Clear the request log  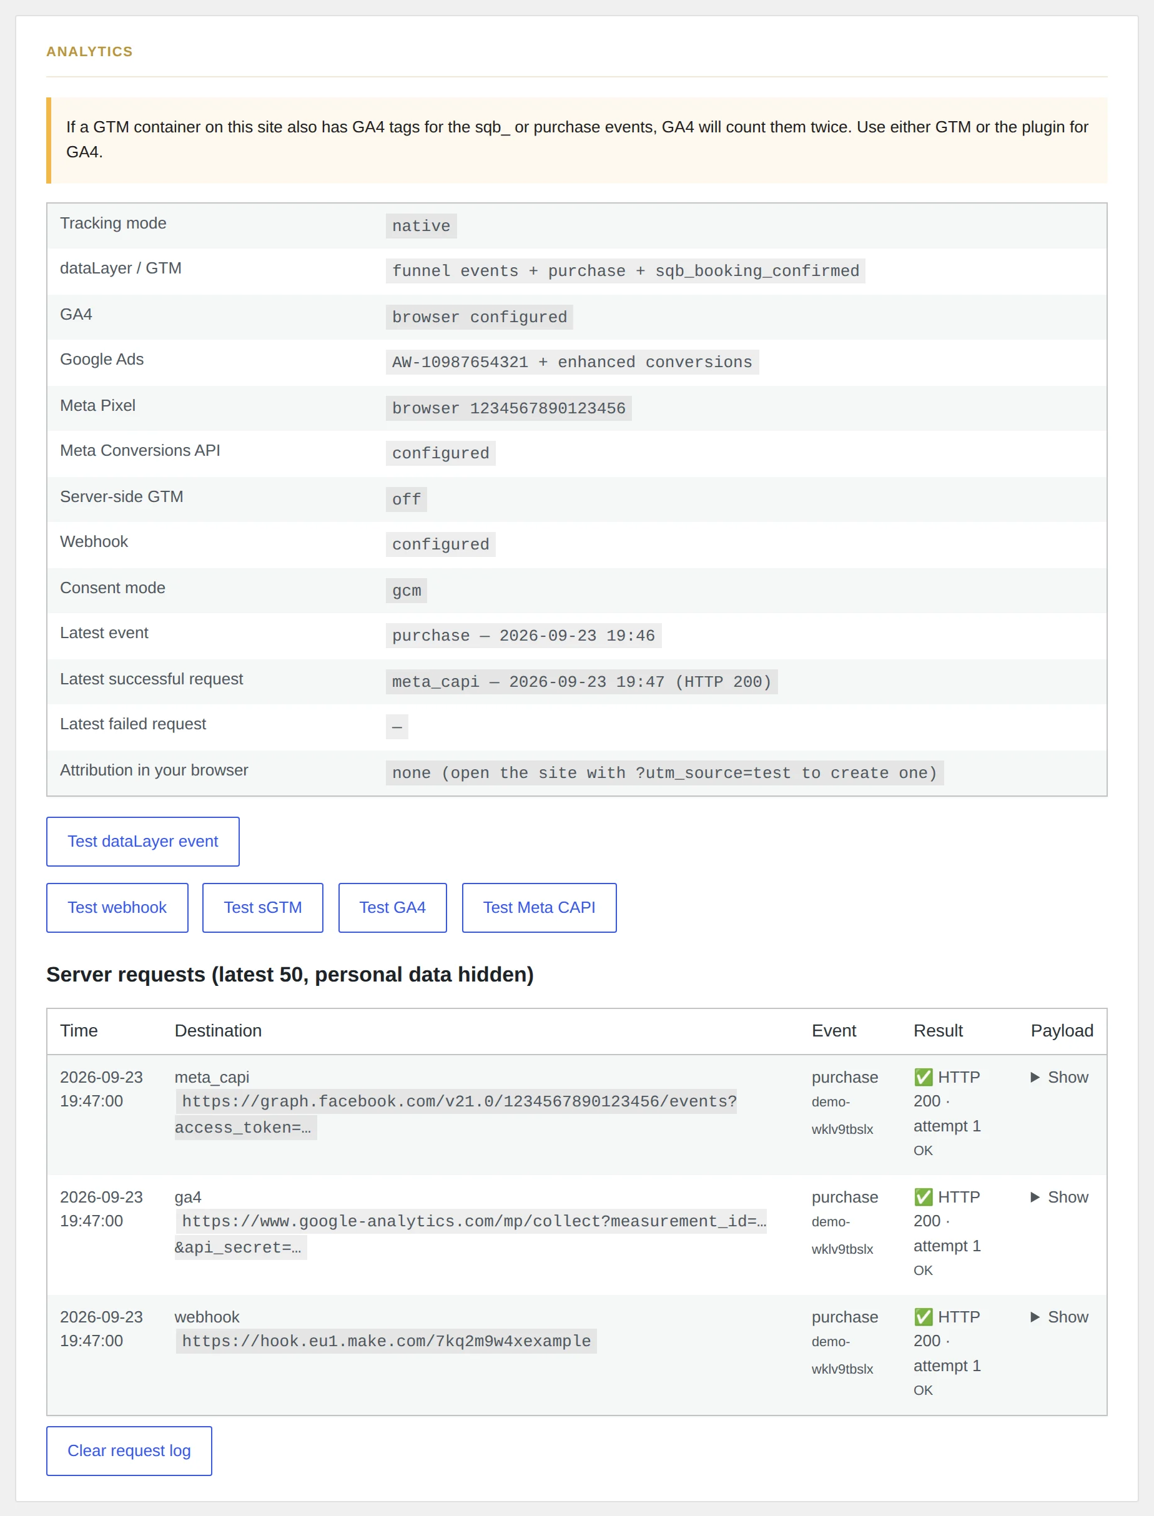pyautogui.click(x=129, y=1450)
